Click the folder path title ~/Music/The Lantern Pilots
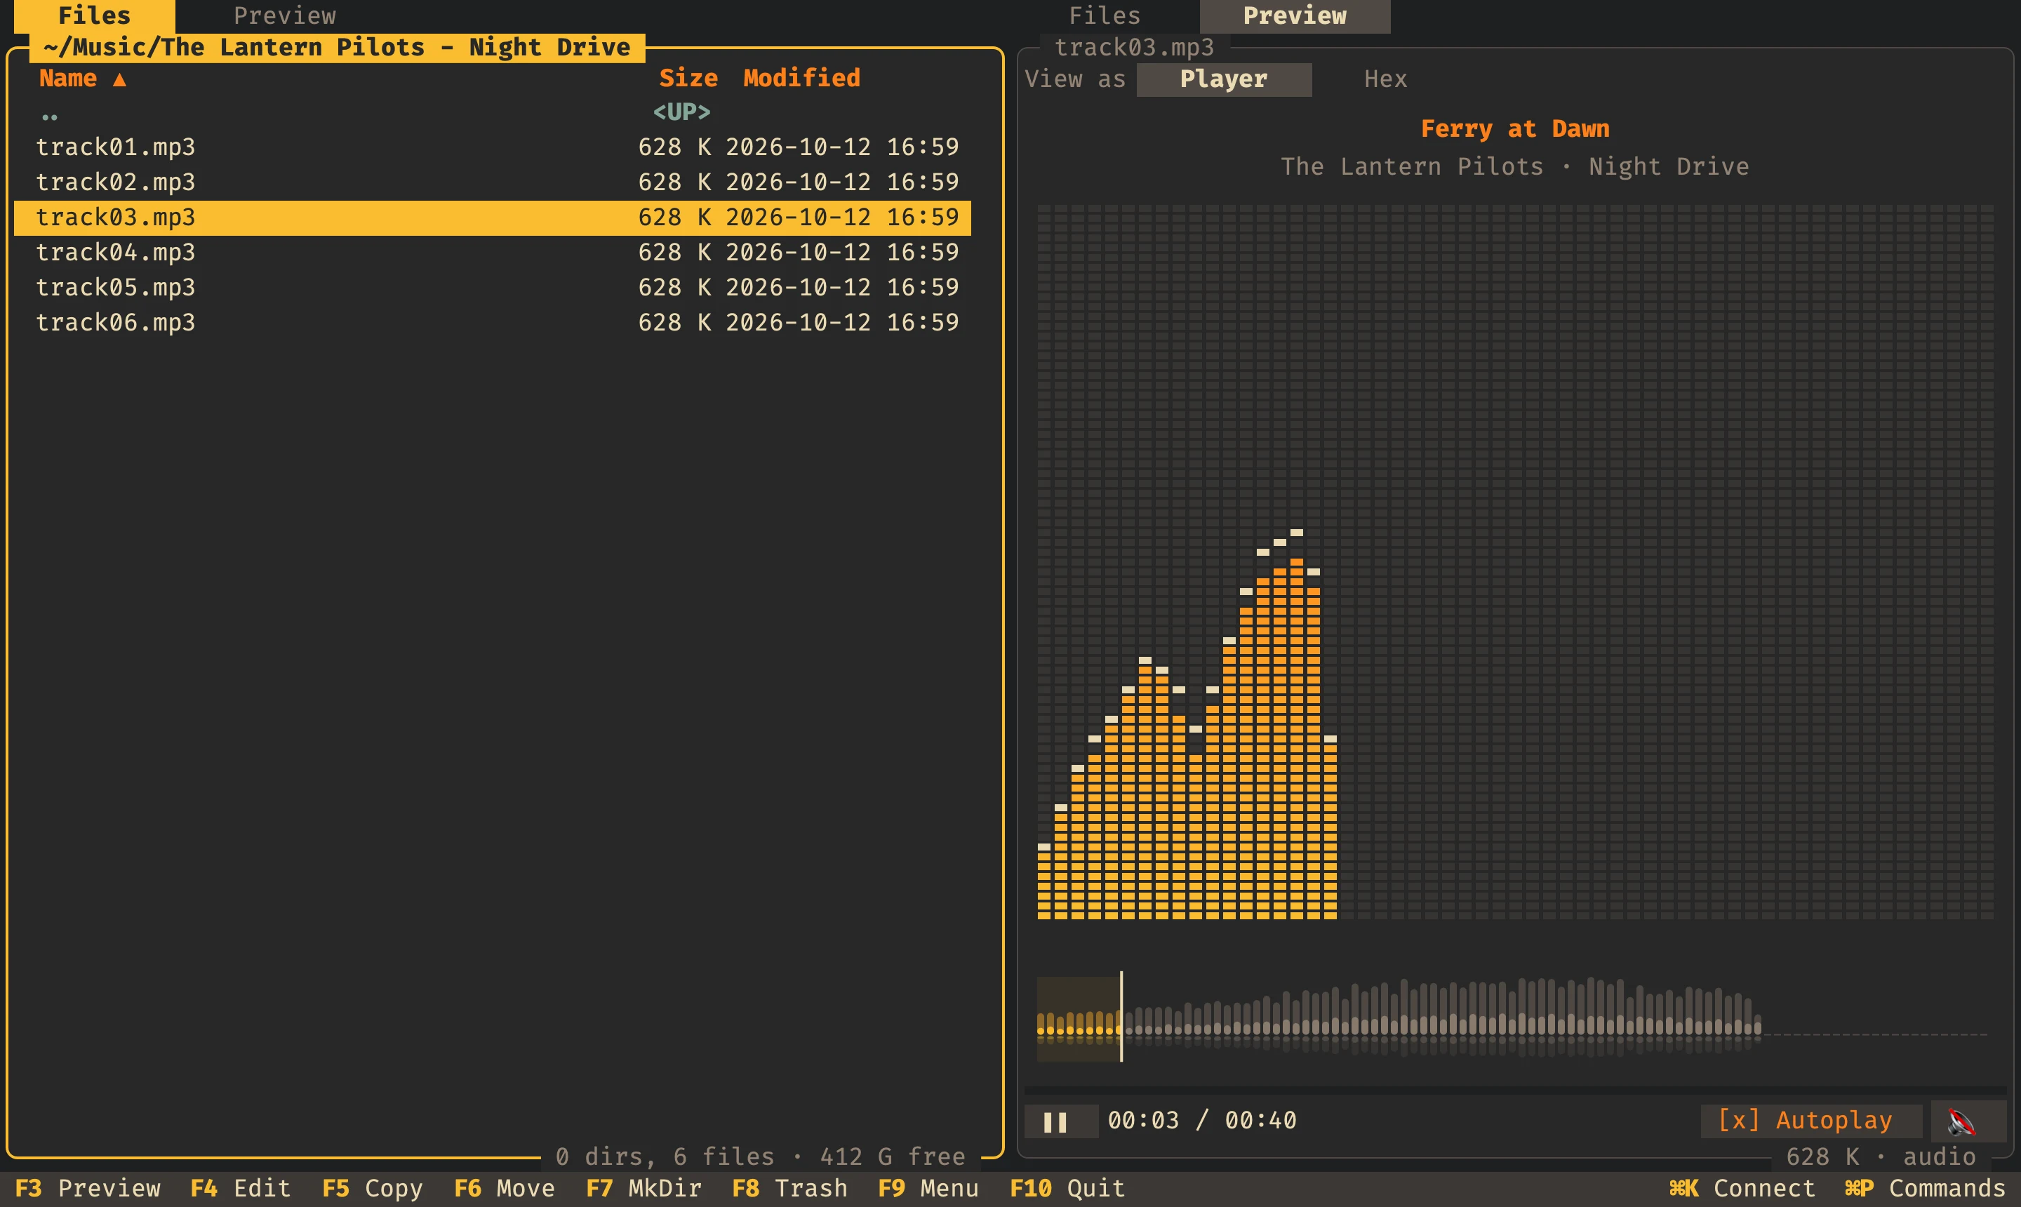This screenshot has width=2021, height=1207. click(x=337, y=47)
